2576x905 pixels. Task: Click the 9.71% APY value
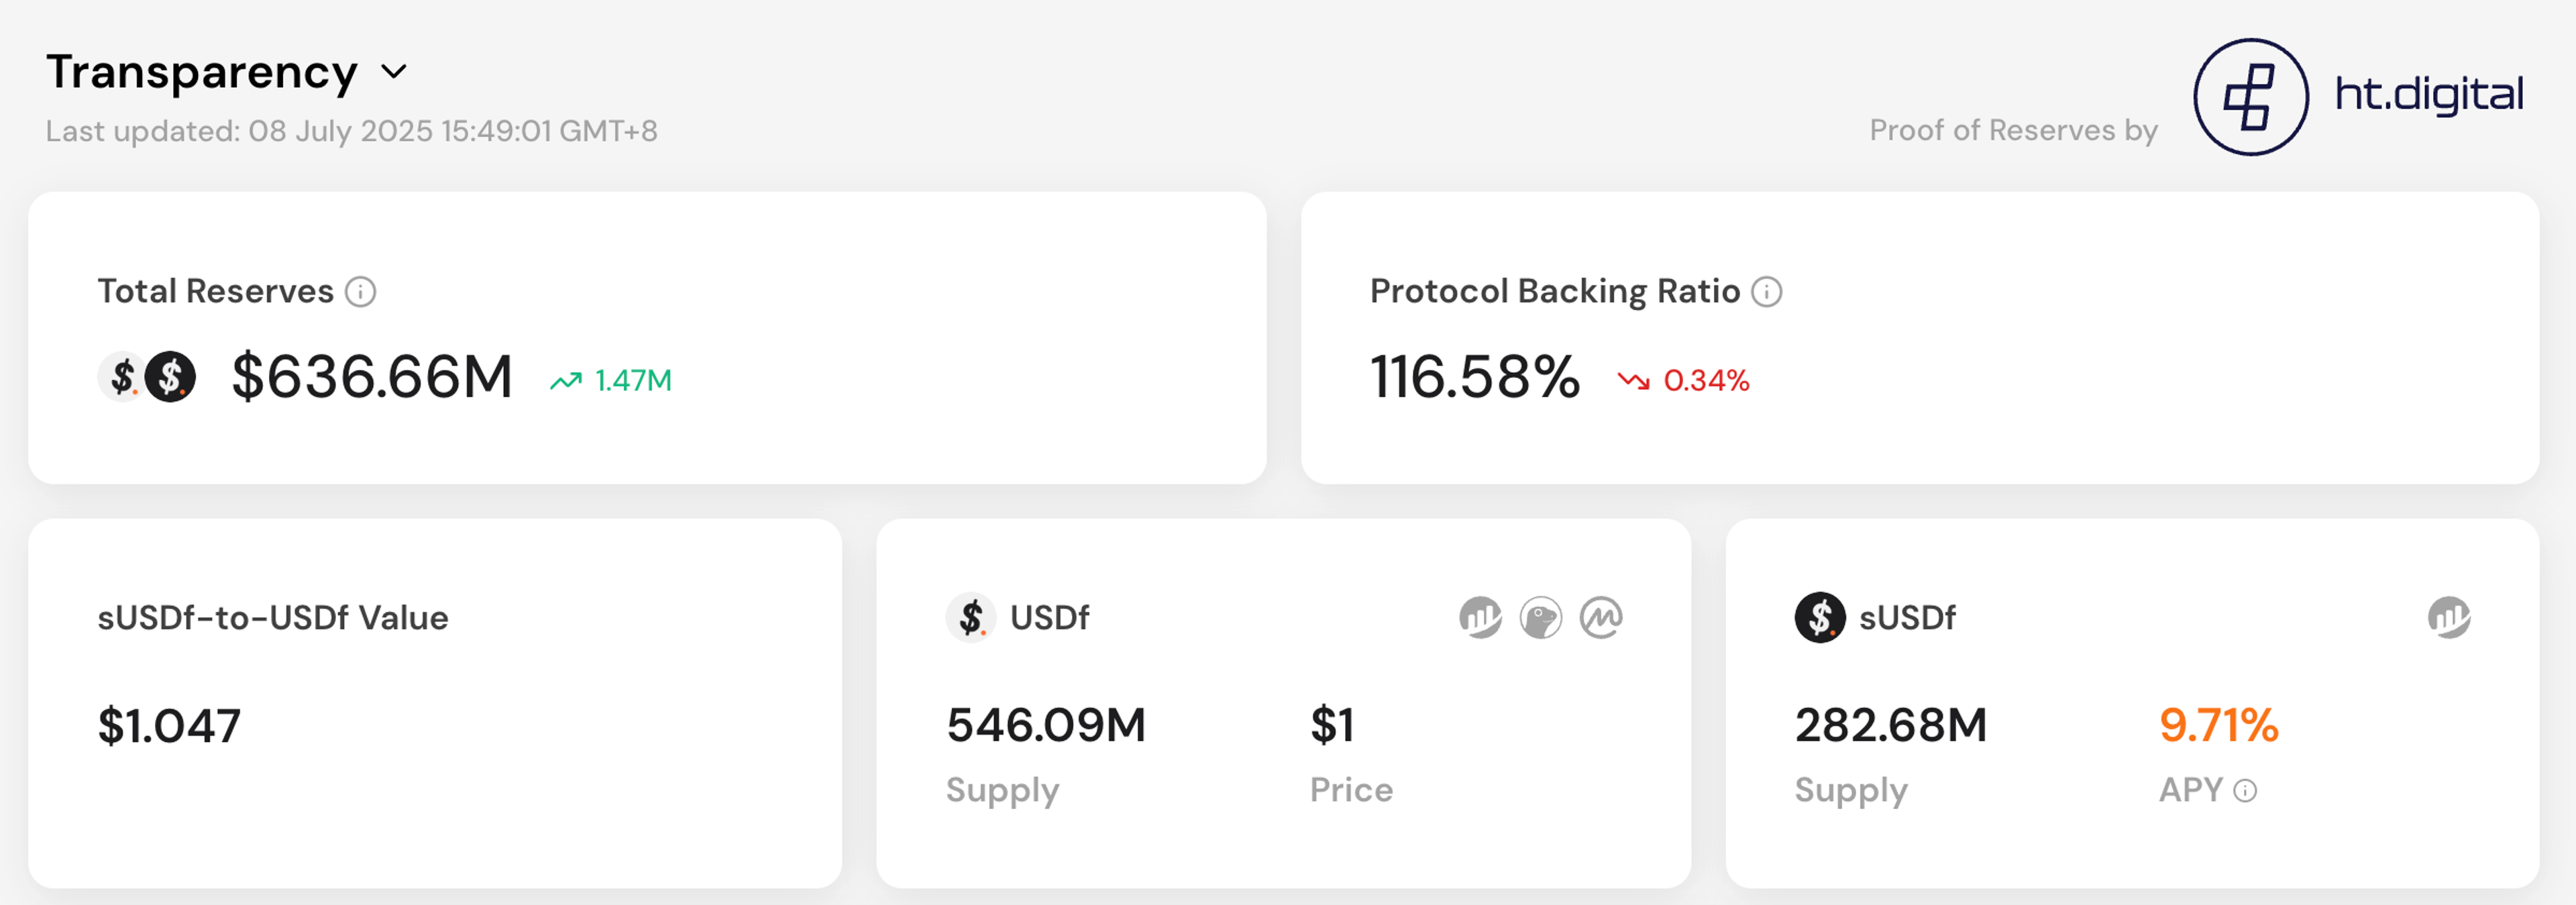coord(2219,725)
